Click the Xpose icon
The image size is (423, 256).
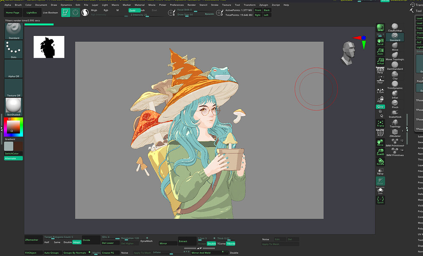tap(380, 200)
